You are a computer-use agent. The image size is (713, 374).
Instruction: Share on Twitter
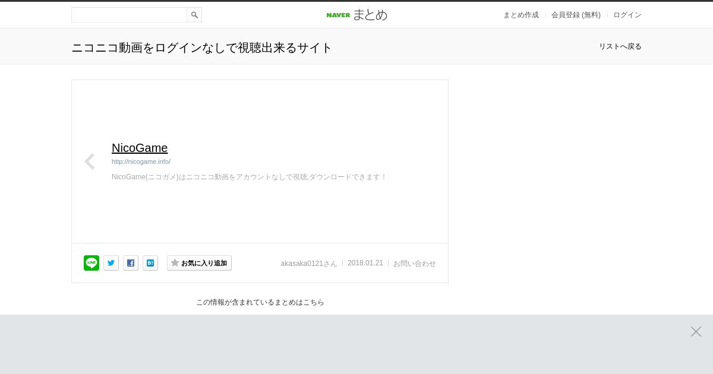pos(111,263)
